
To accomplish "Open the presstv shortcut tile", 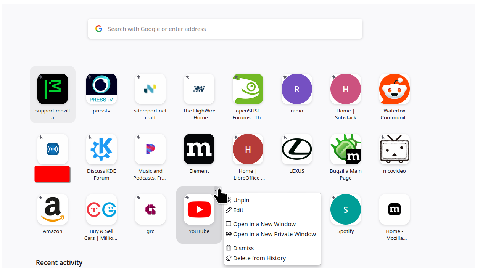I will coord(101,89).
